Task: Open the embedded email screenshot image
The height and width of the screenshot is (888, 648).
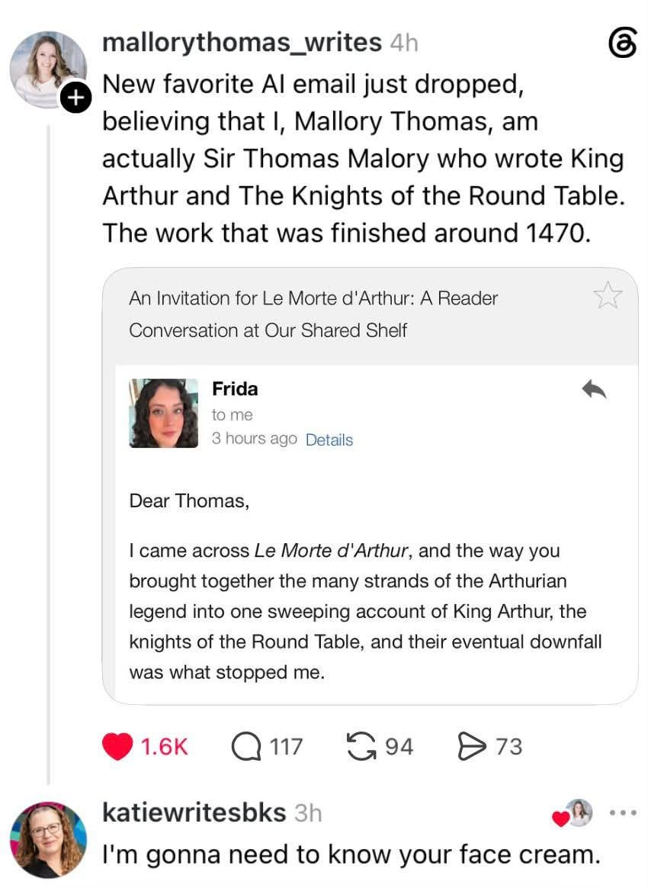Action: click(x=371, y=486)
